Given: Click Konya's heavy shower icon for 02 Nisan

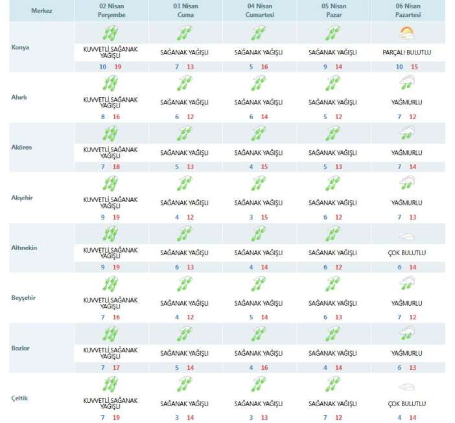Looking at the screenshot, I should [x=111, y=33].
